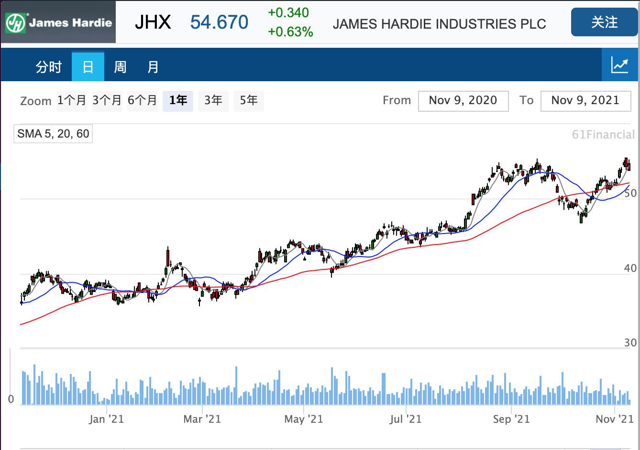Click the To date field Nov 9, 2021

[x=585, y=101]
